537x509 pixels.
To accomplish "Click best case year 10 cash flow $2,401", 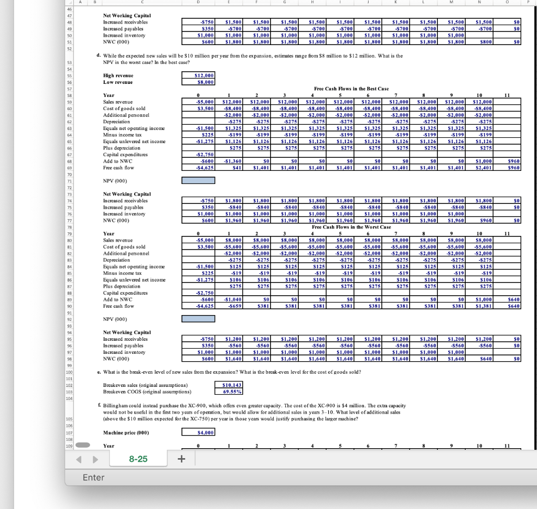I will [479, 168].
